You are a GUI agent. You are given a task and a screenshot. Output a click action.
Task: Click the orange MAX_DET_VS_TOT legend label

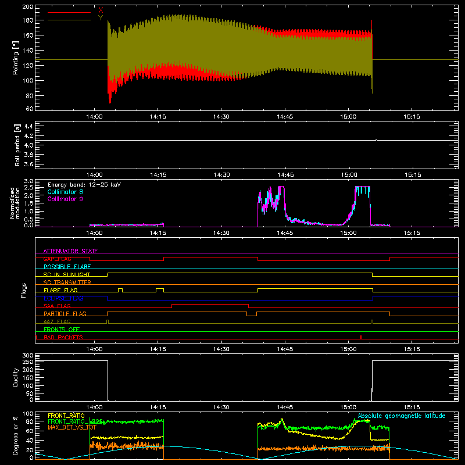pos(72,427)
